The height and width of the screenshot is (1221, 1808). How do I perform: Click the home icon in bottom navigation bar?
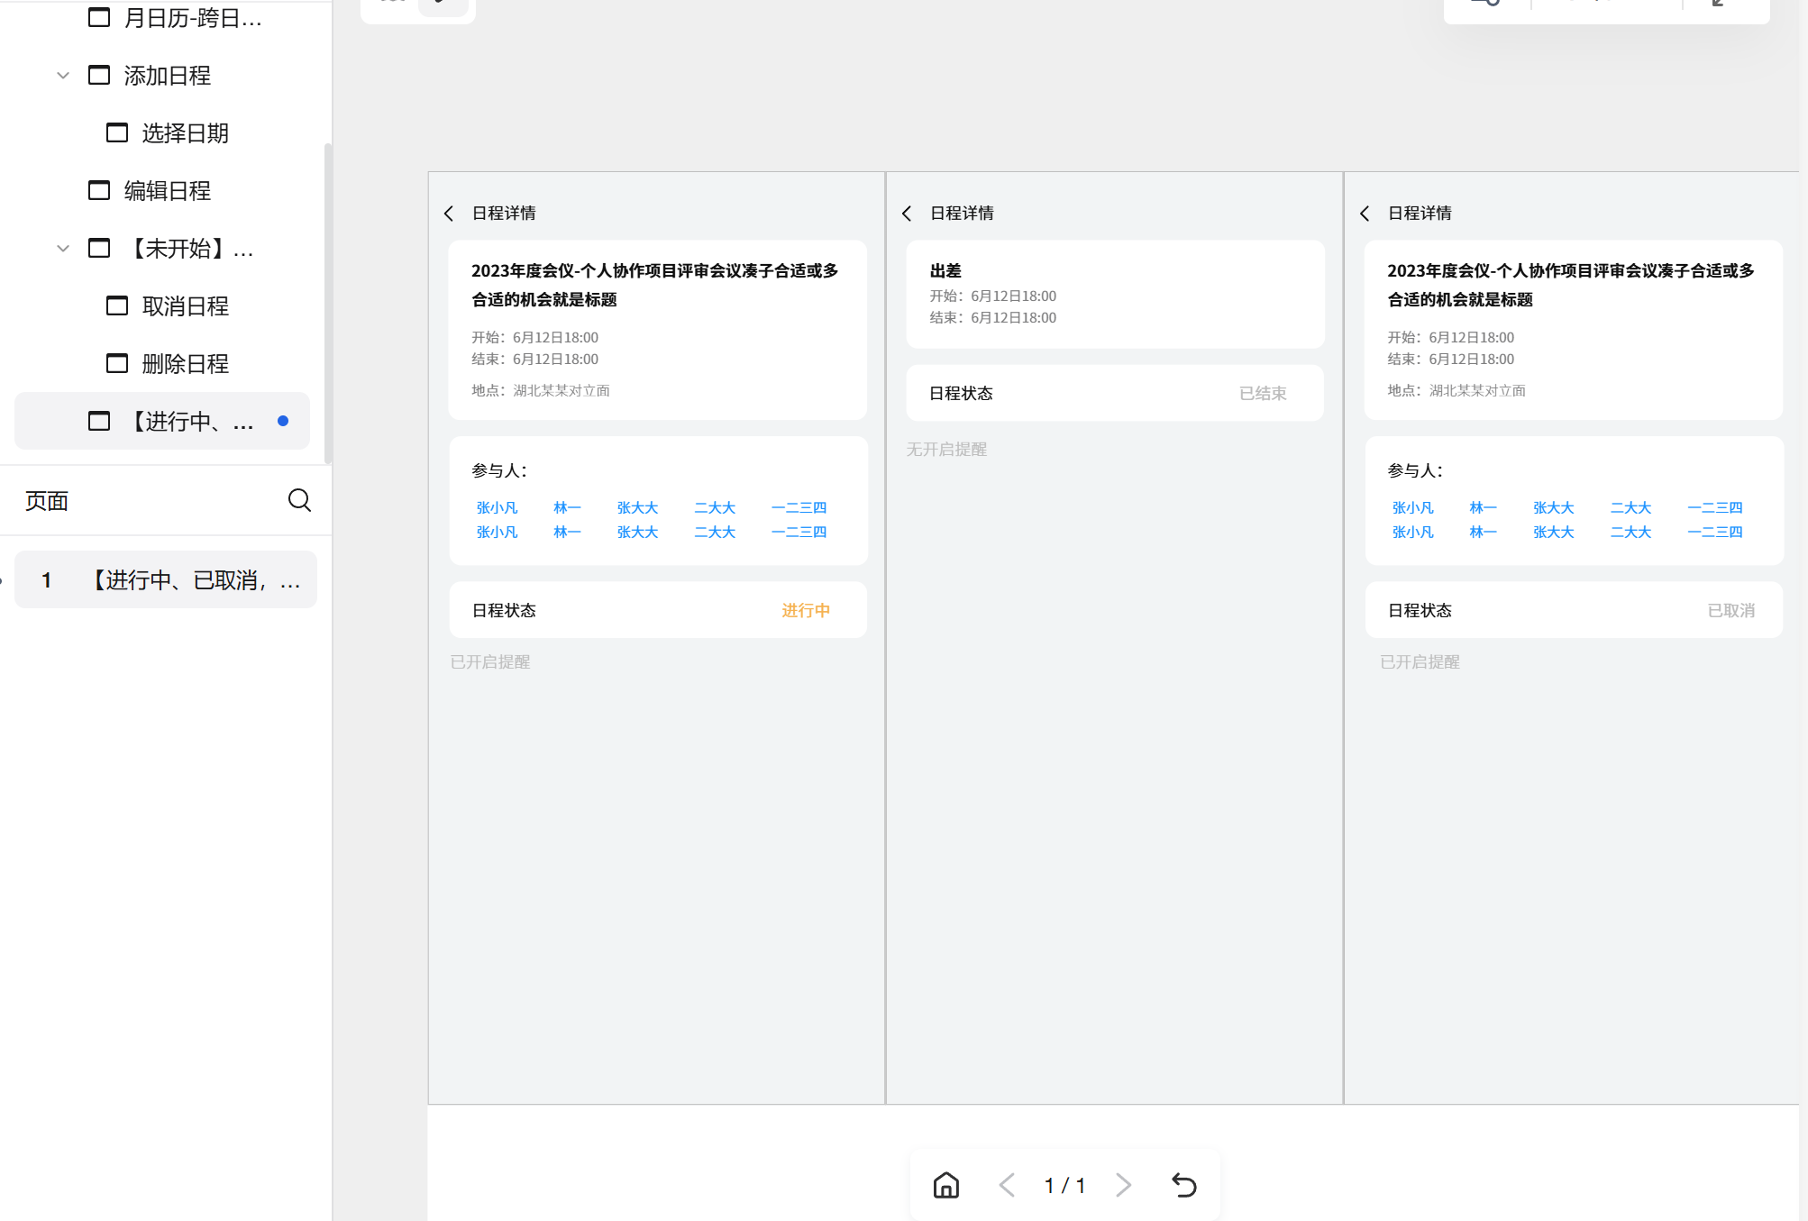click(x=945, y=1185)
